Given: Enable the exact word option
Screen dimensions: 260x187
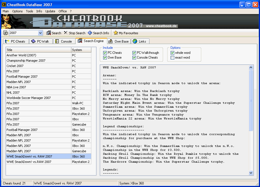Looking at the screenshot, I should coord(173,57).
